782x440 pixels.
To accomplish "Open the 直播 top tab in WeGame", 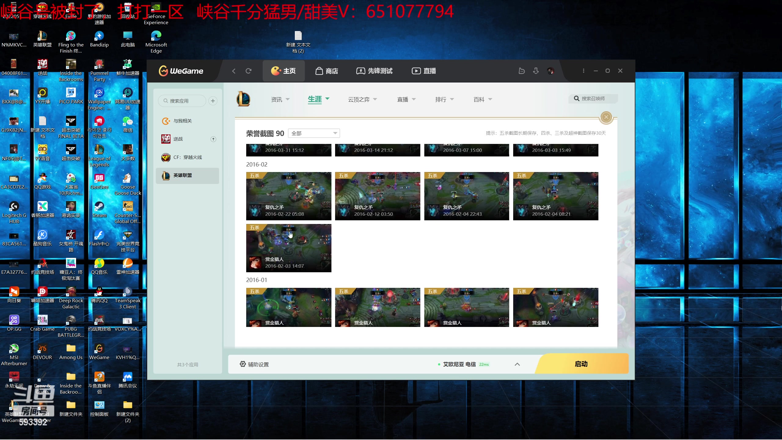I will [x=424, y=71].
